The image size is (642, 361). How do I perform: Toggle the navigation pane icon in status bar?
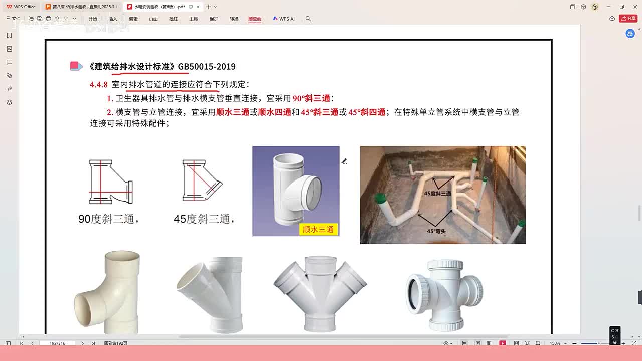coord(8,343)
